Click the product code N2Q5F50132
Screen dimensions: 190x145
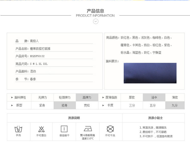pyautogui.click(x=37, y=56)
